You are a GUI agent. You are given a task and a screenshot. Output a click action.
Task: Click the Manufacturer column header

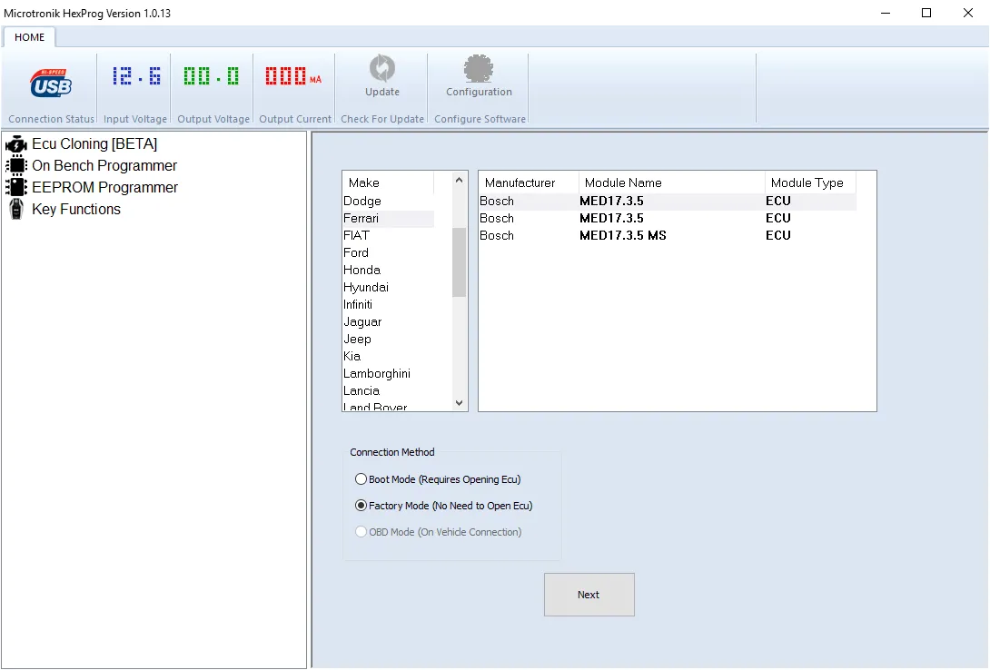[529, 182]
